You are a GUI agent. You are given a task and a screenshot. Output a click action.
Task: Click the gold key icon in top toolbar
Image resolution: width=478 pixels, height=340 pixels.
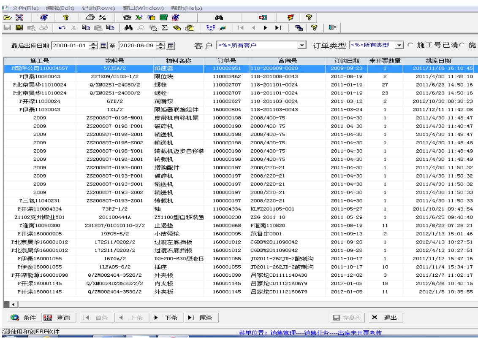66,18
